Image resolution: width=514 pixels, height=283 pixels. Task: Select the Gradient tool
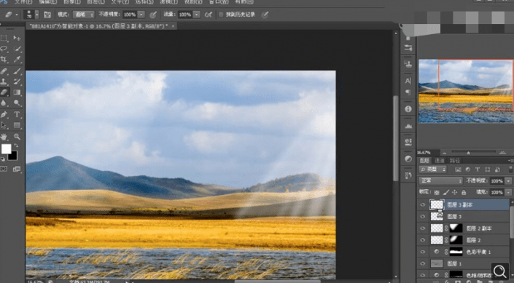tap(17, 92)
